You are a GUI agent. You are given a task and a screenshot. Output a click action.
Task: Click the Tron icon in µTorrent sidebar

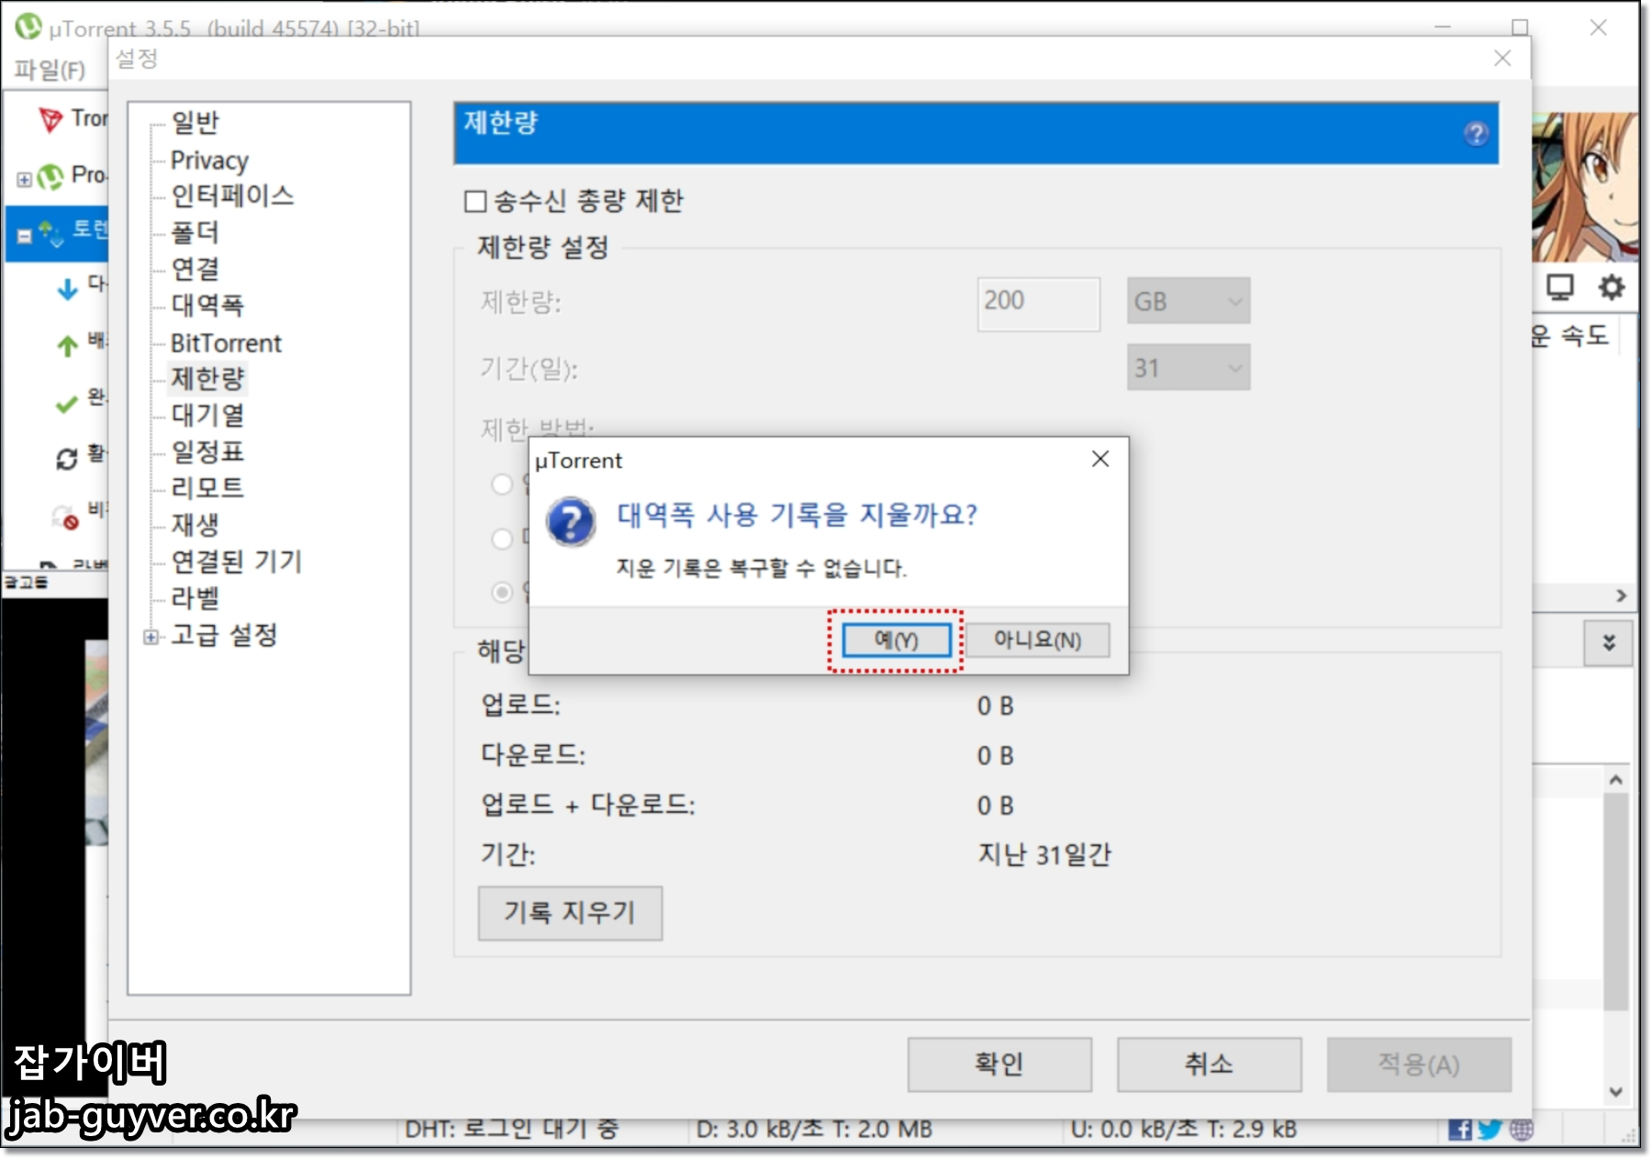(x=50, y=119)
